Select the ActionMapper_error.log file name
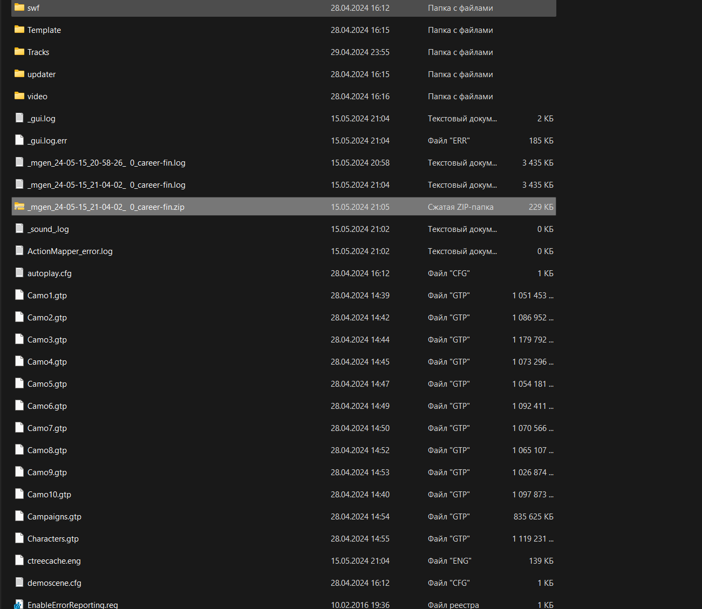The height and width of the screenshot is (609, 702). pyautogui.click(x=70, y=251)
